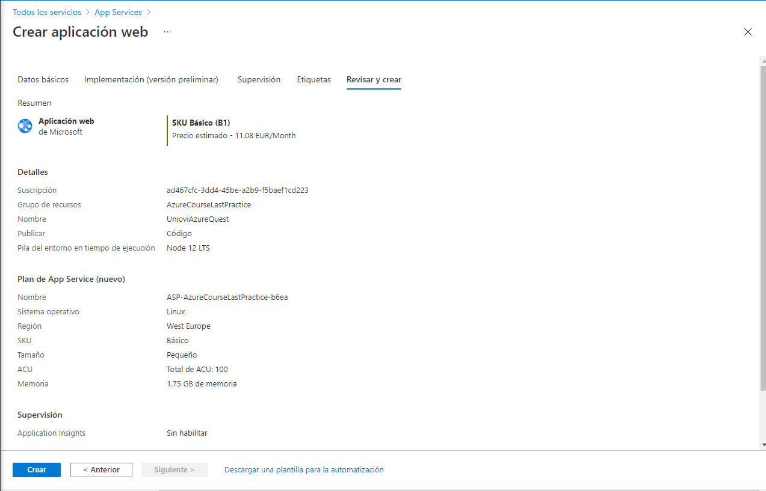
Task: Click the breadcrumb chevron after Todos los servicios
Action: pos(88,12)
